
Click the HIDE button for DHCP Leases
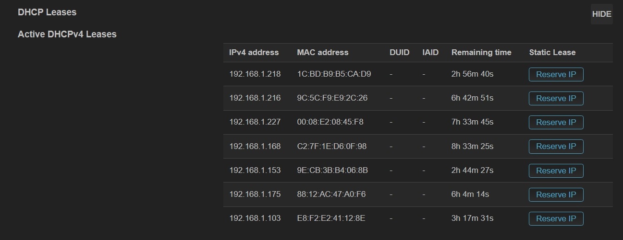[601, 14]
